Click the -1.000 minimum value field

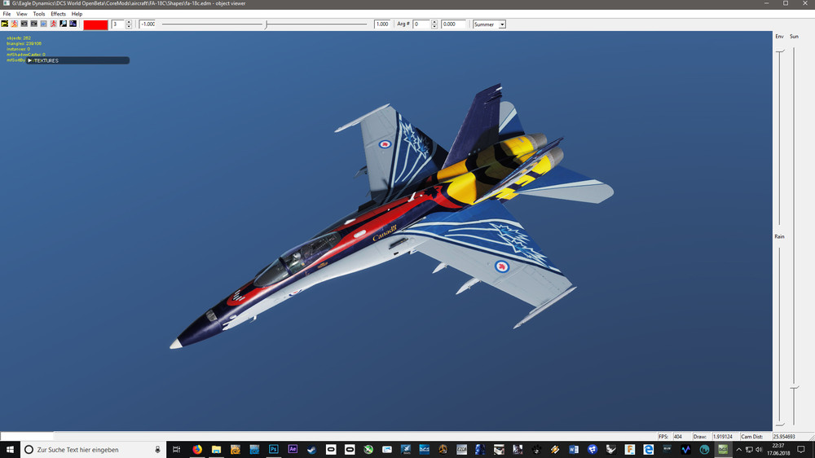tap(148, 24)
